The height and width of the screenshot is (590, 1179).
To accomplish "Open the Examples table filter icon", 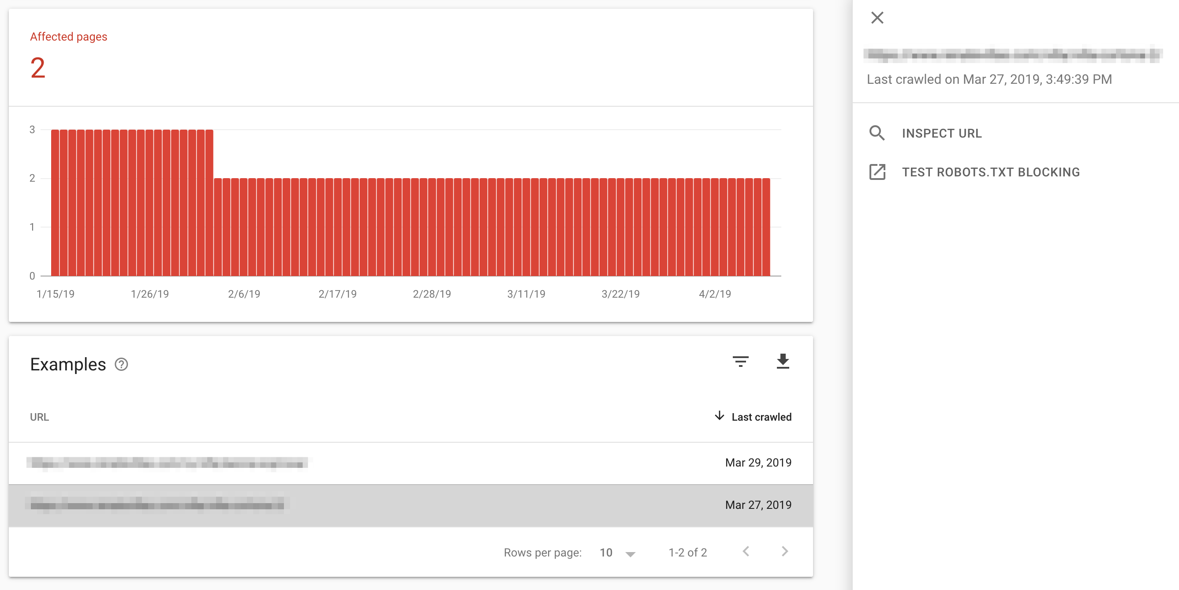I will point(740,362).
